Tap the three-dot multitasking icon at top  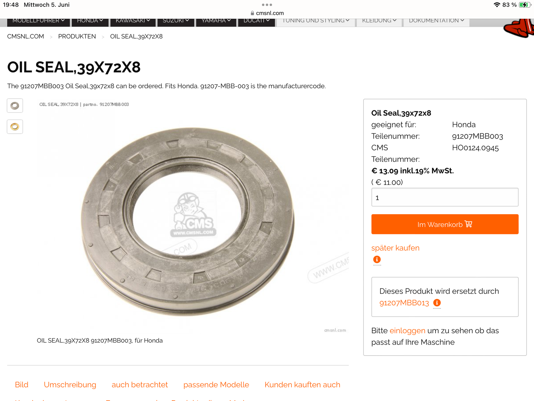coord(267,5)
